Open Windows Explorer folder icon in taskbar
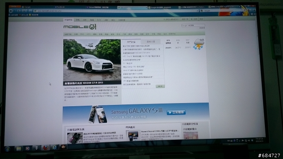The image size is (283, 159). pyautogui.click(x=19, y=148)
